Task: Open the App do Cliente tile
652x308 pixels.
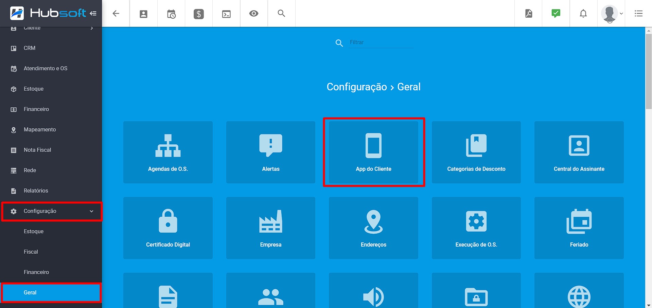Action: click(373, 152)
